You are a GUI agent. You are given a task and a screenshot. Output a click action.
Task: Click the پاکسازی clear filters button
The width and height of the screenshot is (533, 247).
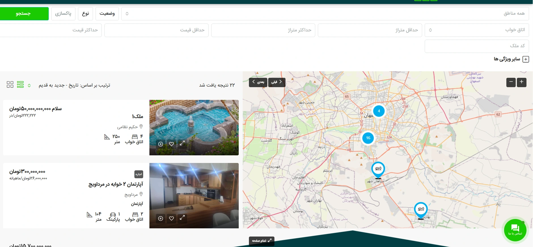[x=63, y=14]
